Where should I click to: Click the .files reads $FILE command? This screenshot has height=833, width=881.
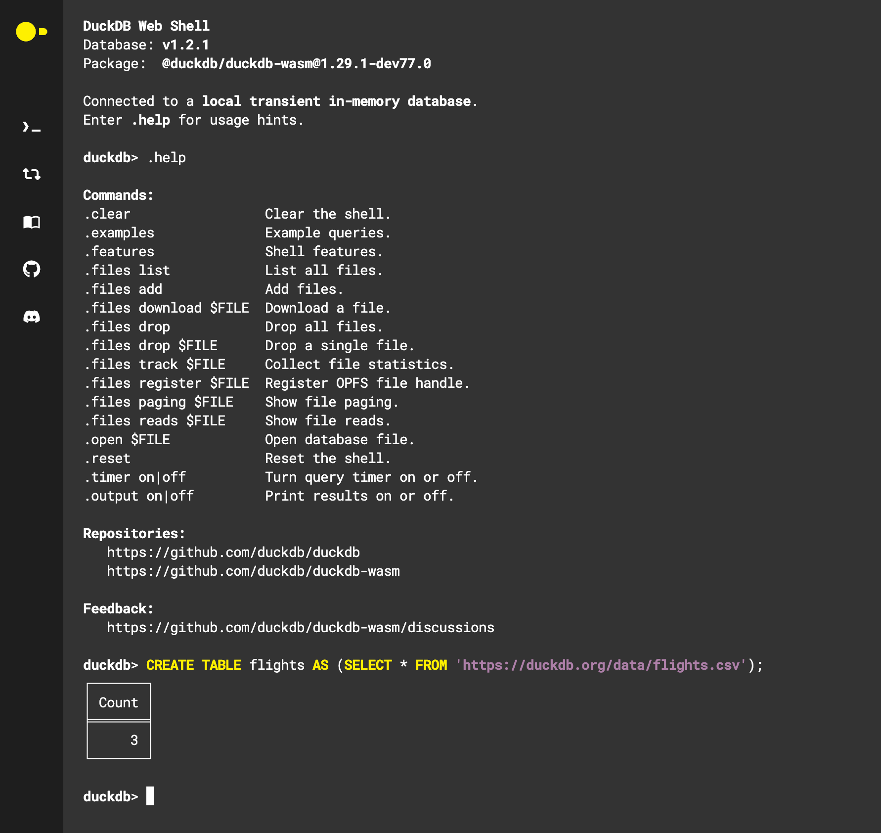(x=154, y=420)
